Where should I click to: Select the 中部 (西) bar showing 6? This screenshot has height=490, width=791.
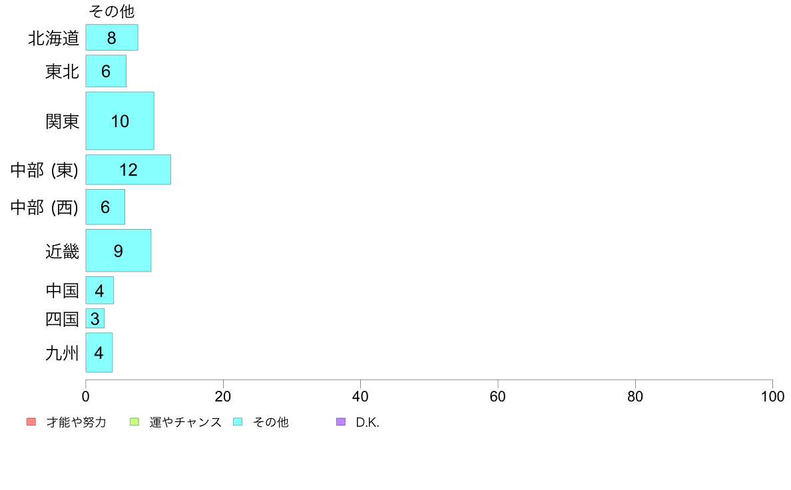click(x=105, y=207)
